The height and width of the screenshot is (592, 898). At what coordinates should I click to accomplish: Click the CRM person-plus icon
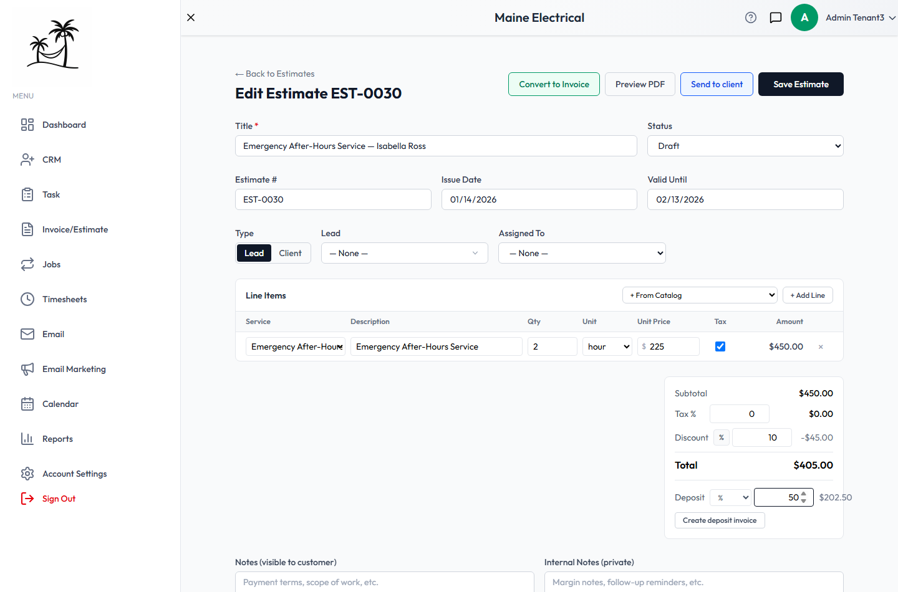(27, 160)
